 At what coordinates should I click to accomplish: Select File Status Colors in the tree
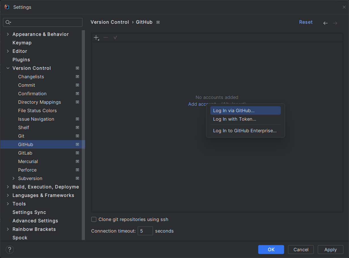pyautogui.click(x=37, y=110)
